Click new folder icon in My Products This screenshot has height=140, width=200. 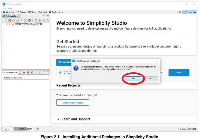20,73
